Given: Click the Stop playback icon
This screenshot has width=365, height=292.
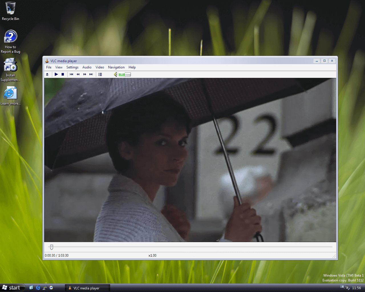Looking at the screenshot, I should pyautogui.click(x=63, y=74).
